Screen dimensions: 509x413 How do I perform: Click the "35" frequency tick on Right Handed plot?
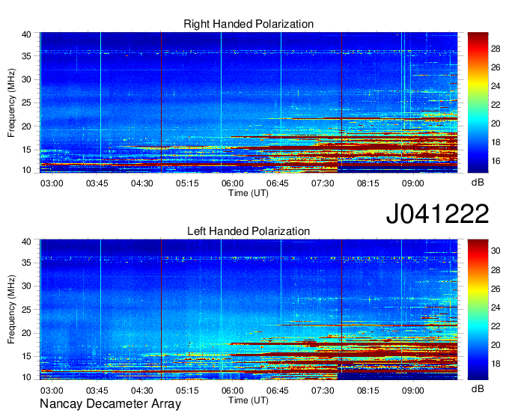[x=26, y=56]
